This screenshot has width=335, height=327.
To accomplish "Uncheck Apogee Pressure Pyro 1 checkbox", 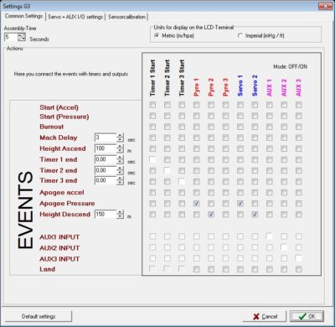I will [x=196, y=204].
